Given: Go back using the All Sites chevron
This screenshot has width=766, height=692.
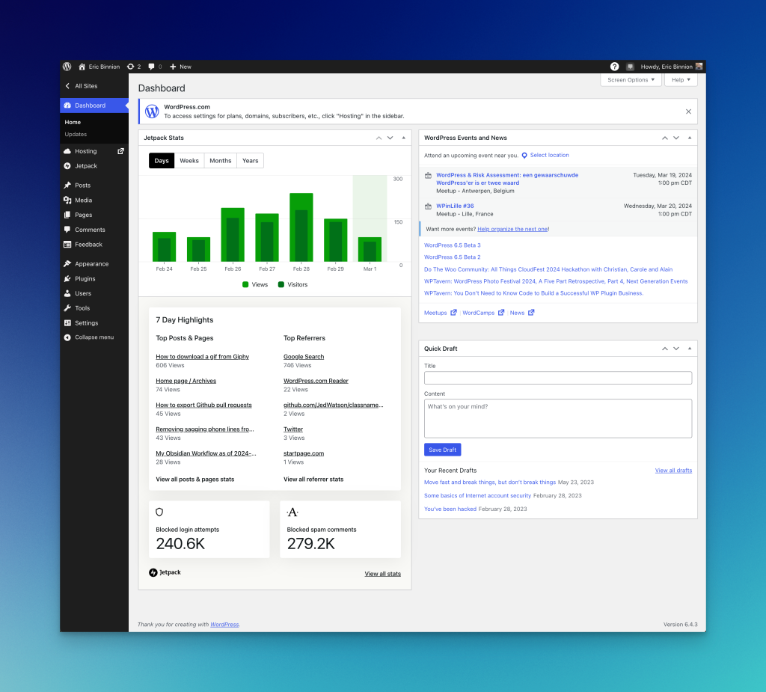Looking at the screenshot, I should click(x=67, y=86).
